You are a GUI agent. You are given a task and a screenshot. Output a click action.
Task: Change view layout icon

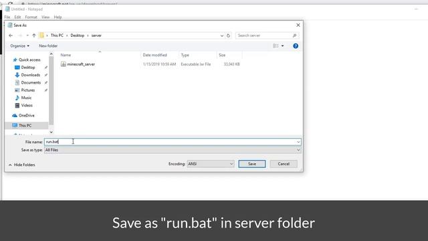[276, 46]
